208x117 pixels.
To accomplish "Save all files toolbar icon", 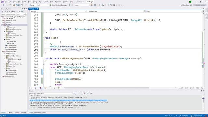I will pos(19,5).
